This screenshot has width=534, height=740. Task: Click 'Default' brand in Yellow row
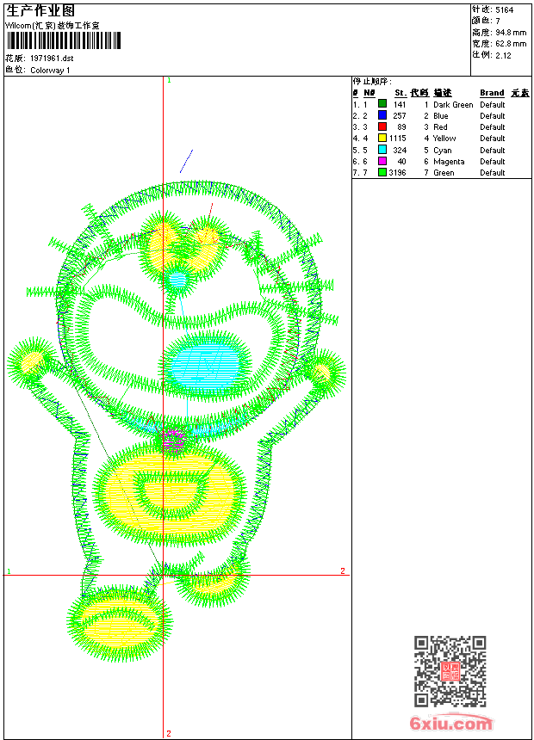[493, 139]
